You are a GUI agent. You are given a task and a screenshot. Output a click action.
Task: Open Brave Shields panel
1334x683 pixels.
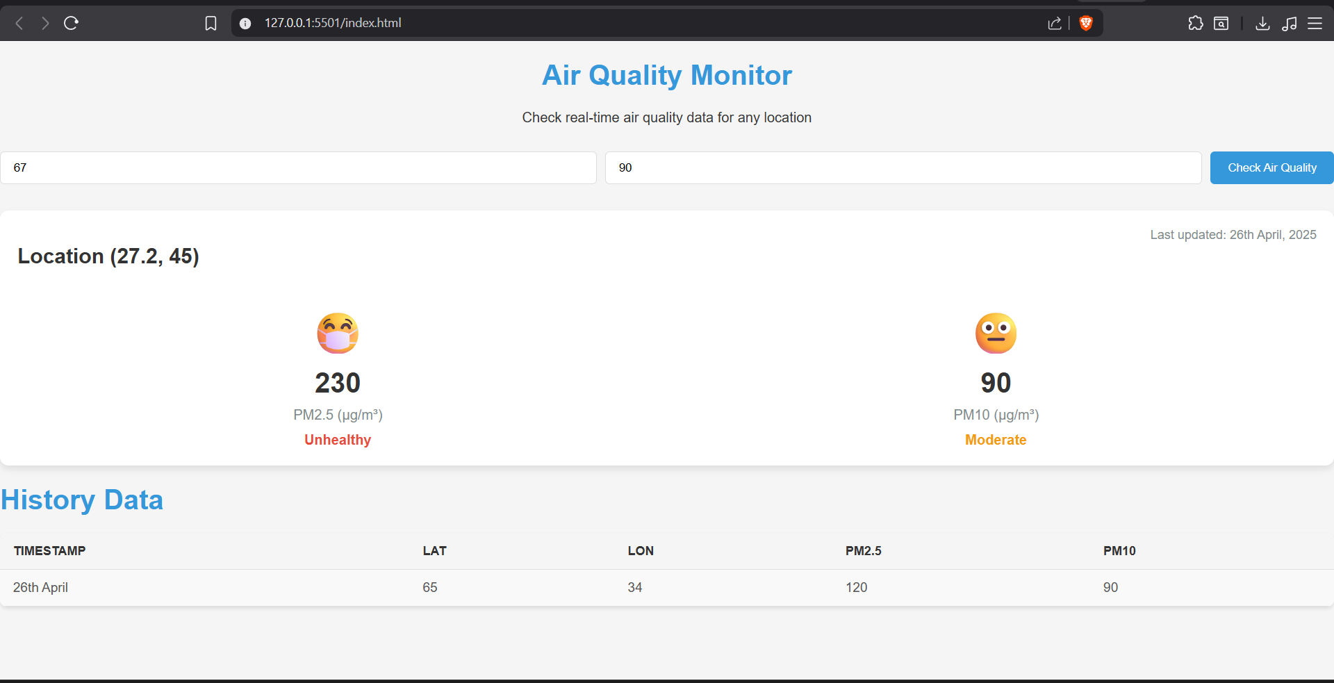(x=1086, y=23)
